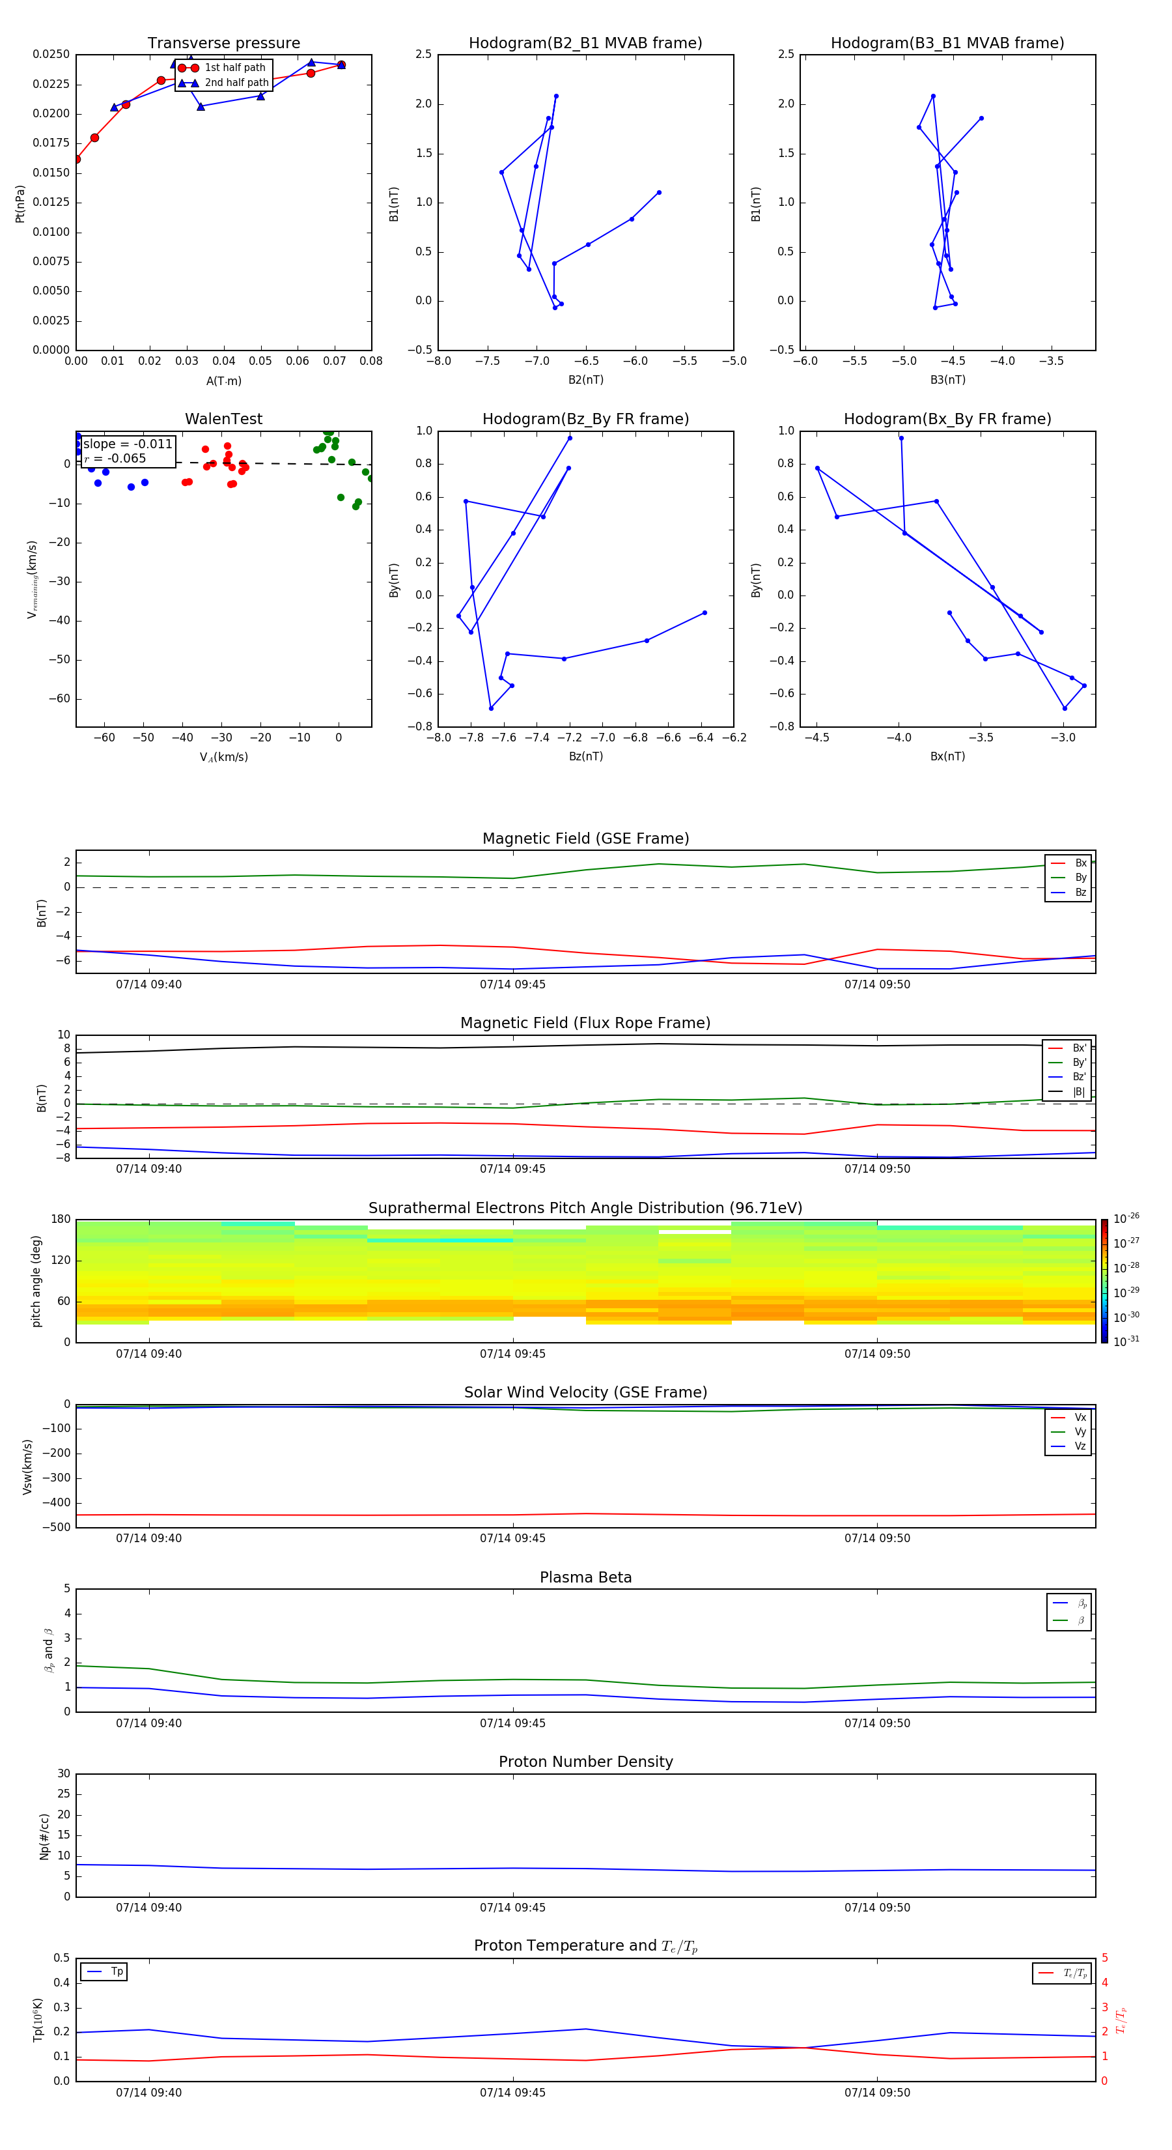Screen dimensions: 1172x2150
Task: Click the 'WalenTest' plot title
Action: 223,419
